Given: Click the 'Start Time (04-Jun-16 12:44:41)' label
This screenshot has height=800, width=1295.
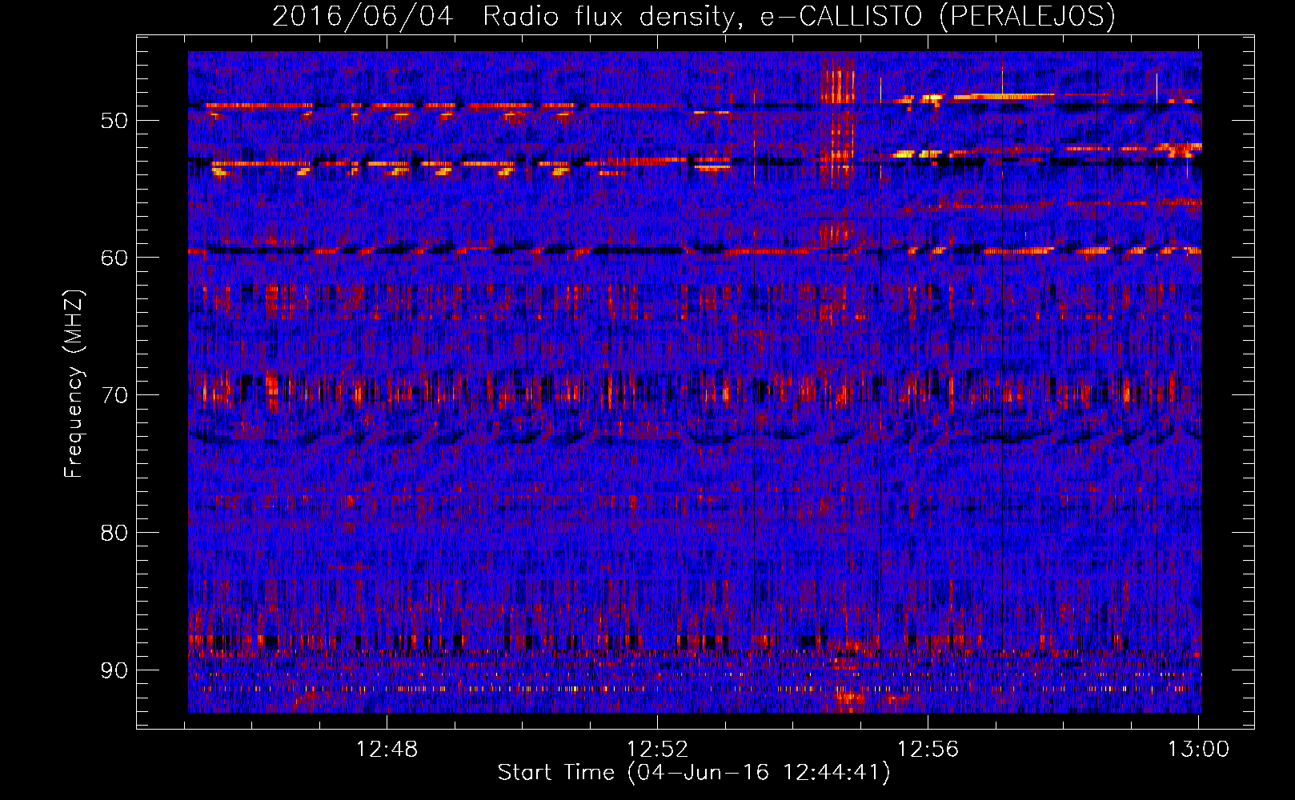Looking at the screenshot, I should tap(693, 773).
